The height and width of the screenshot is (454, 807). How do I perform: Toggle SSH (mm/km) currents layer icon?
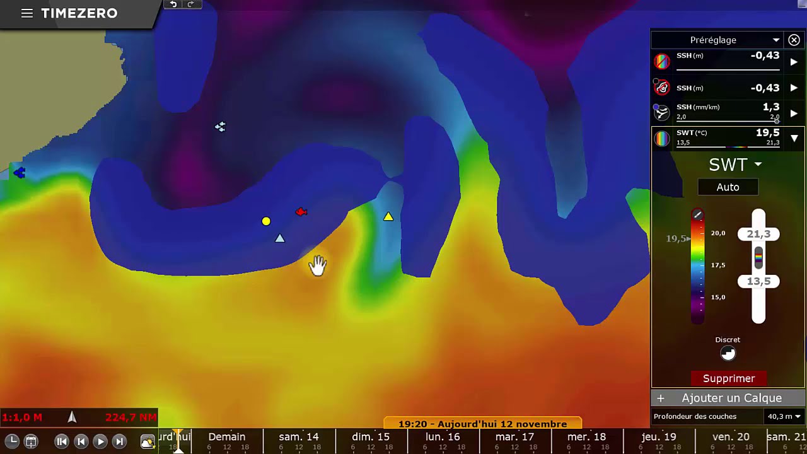click(661, 113)
